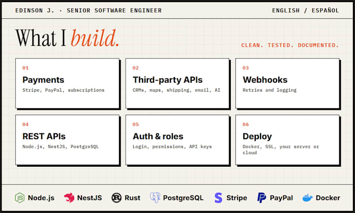Click the 'Docker' label in footer

point(328,198)
